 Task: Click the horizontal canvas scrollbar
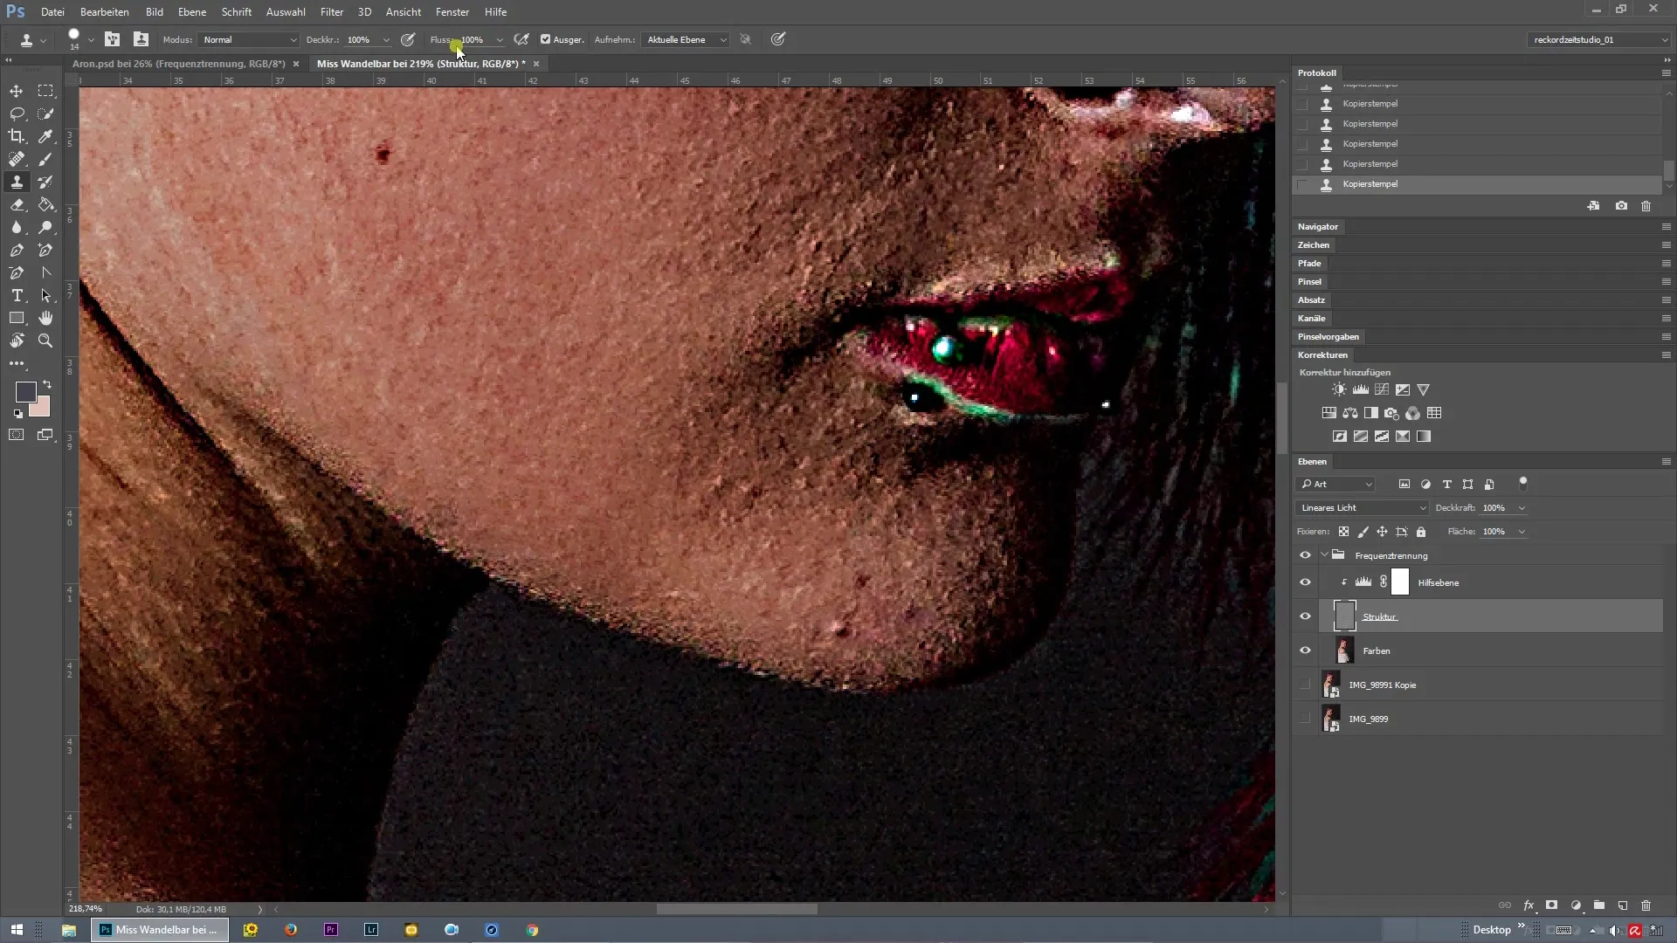click(736, 909)
